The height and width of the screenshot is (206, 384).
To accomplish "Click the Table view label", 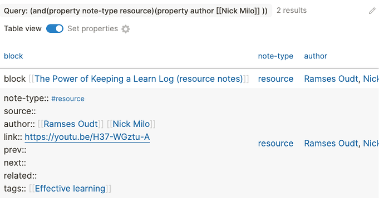I will pyautogui.click(x=22, y=28).
